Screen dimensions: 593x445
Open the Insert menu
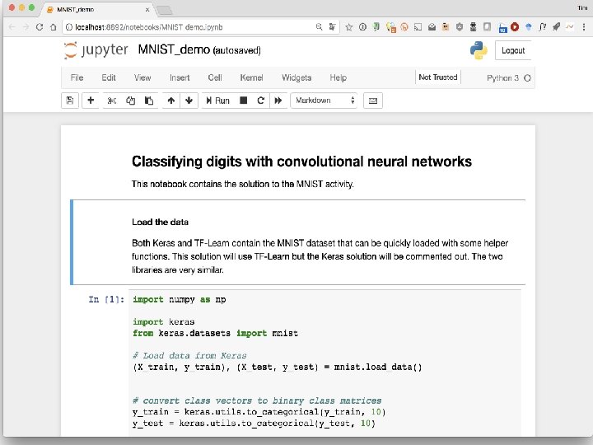[x=180, y=77]
